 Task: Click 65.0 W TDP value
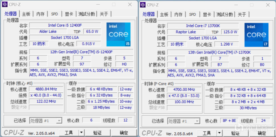tap(92, 32)
